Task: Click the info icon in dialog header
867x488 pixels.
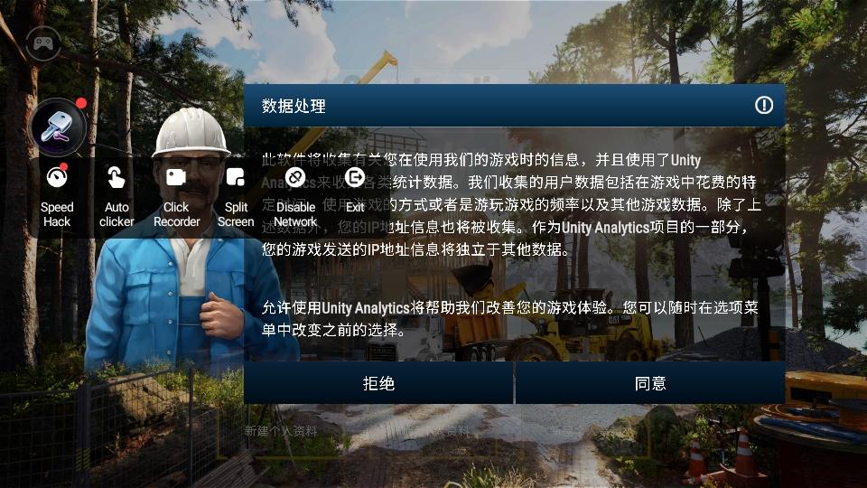Action: [x=764, y=106]
